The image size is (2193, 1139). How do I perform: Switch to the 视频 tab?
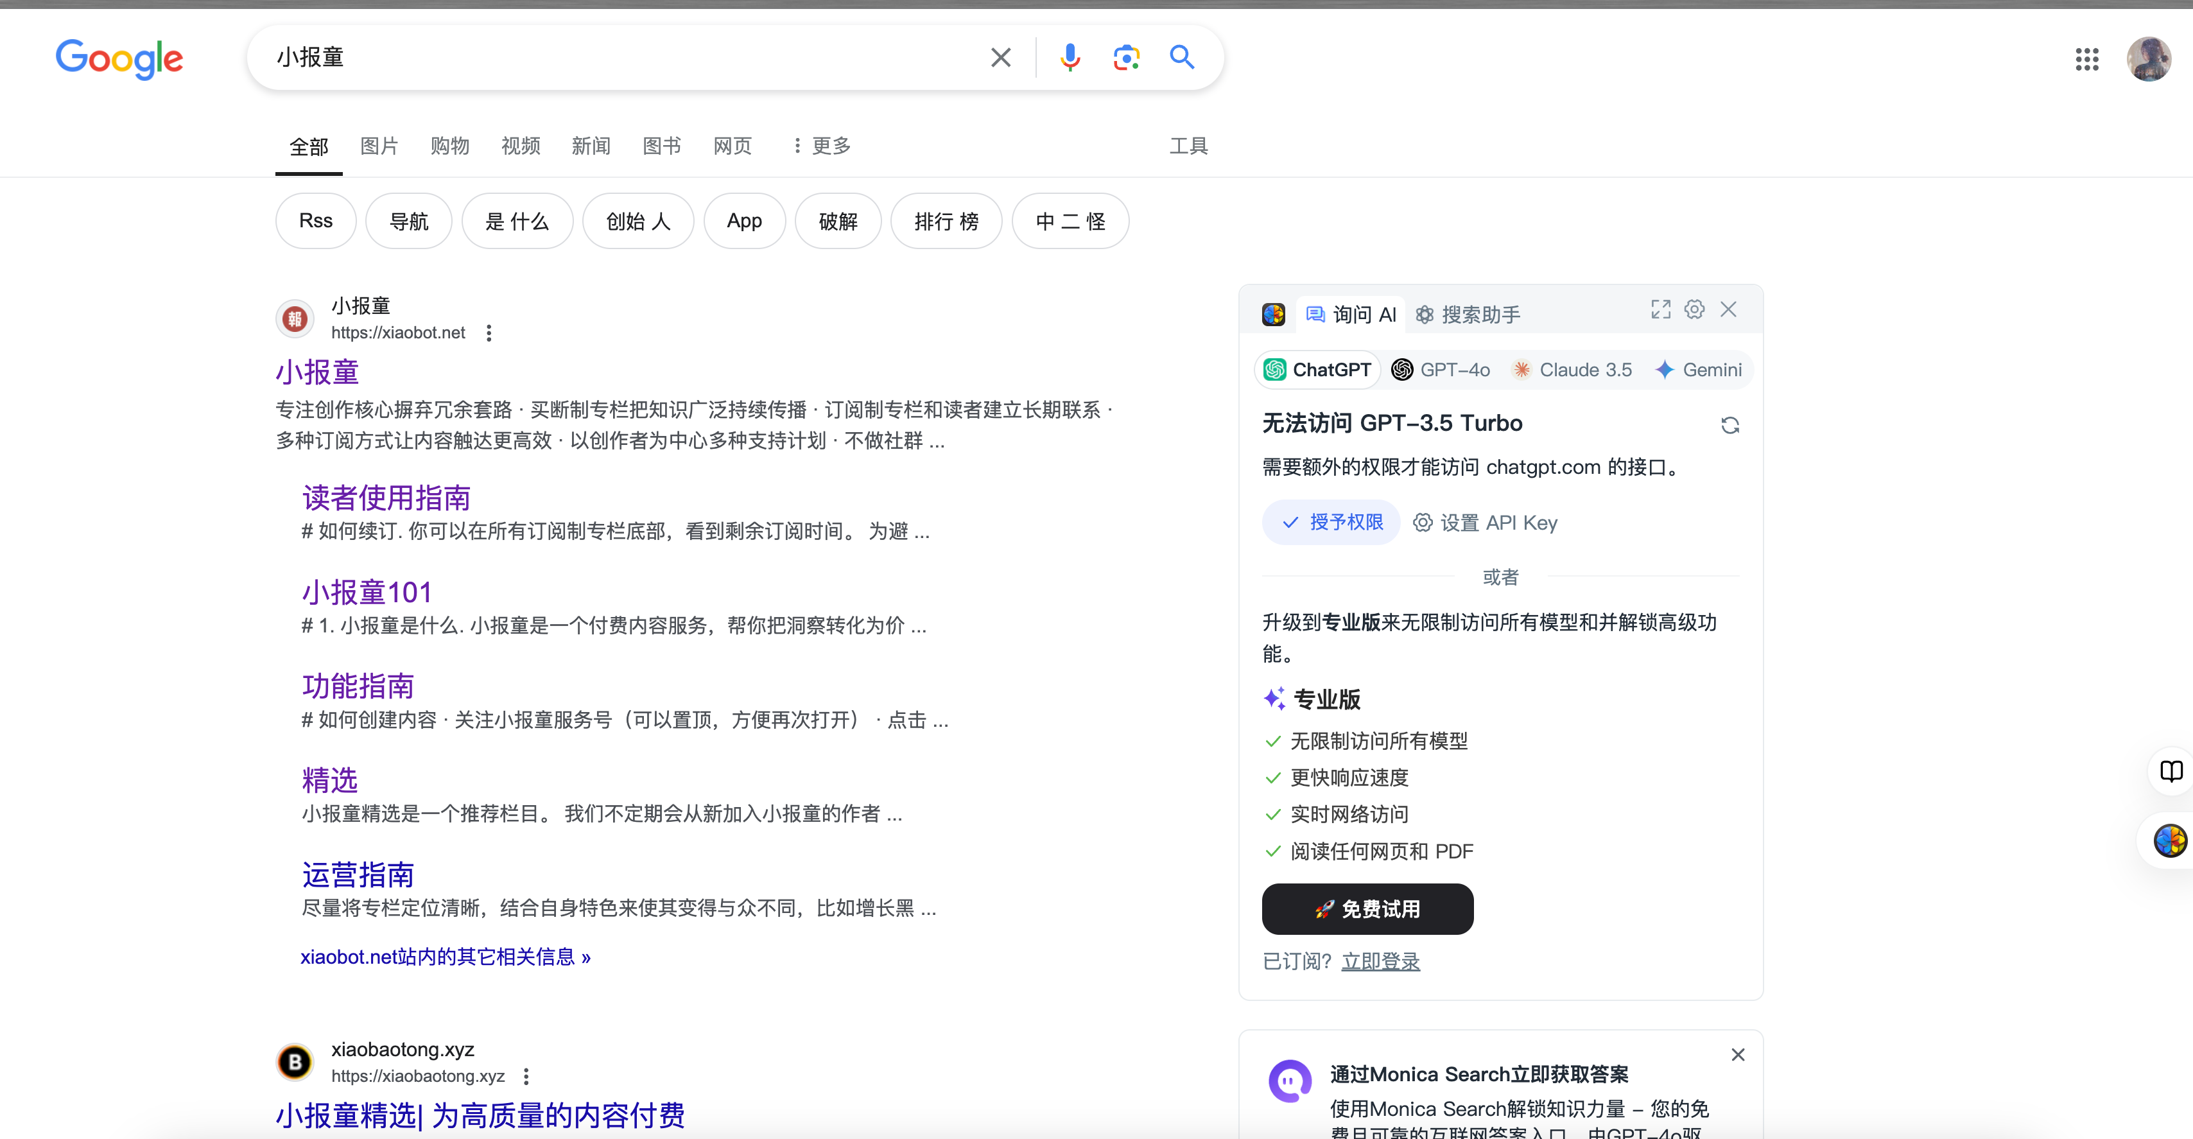520,146
